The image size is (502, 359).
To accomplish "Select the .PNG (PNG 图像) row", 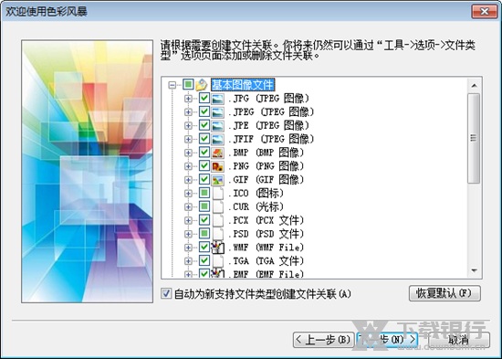I will click(x=266, y=166).
